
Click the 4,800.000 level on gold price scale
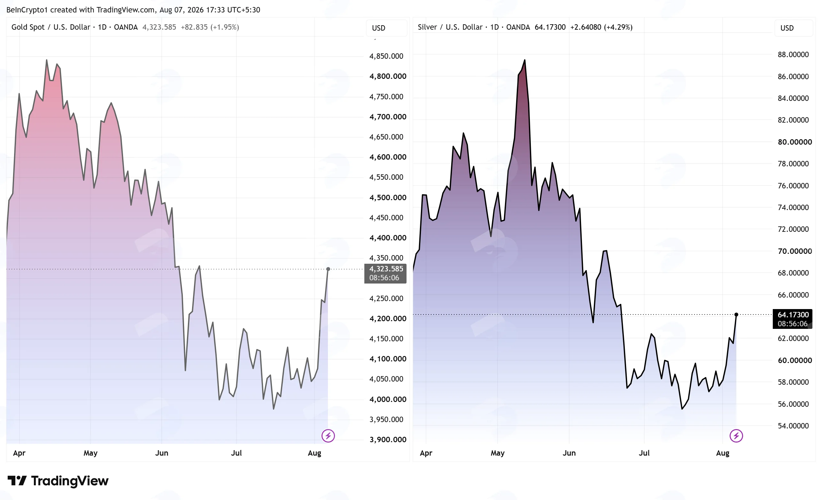coord(388,76)
